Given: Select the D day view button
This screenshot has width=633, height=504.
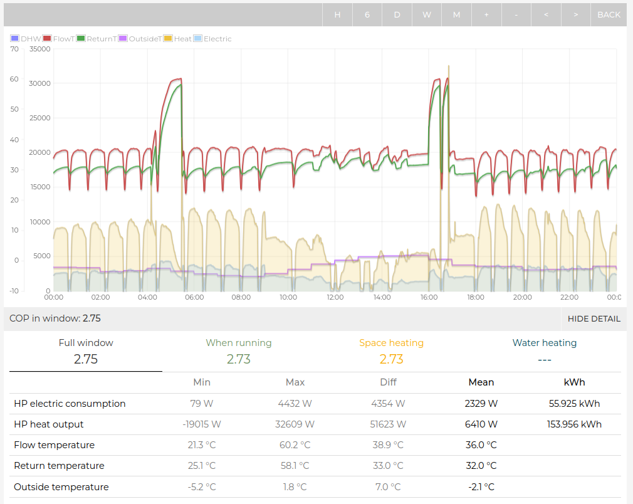Looking at the screenshot, I should [x=397, y=14].
